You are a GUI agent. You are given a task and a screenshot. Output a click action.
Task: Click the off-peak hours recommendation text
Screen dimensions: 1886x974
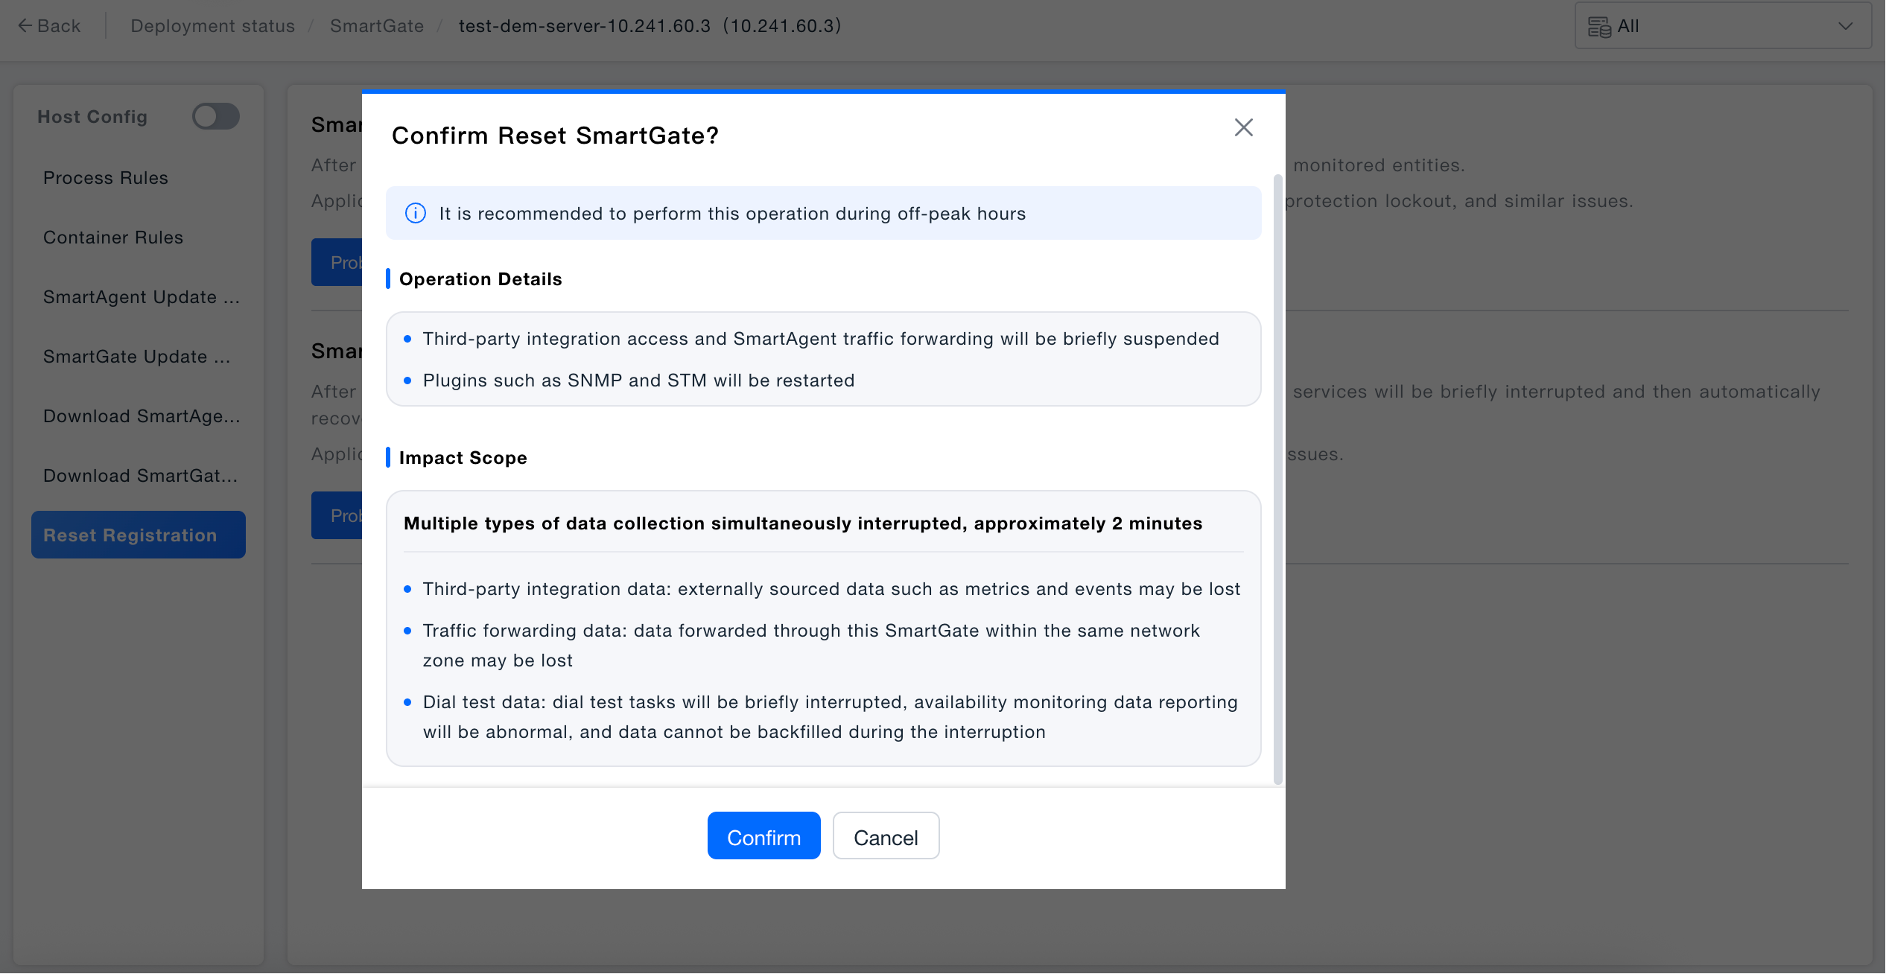pos(732,214)
